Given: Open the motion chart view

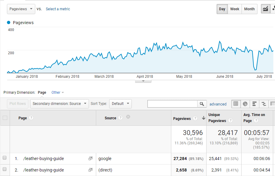Looking at the screenshot, I should coord(273,9).
